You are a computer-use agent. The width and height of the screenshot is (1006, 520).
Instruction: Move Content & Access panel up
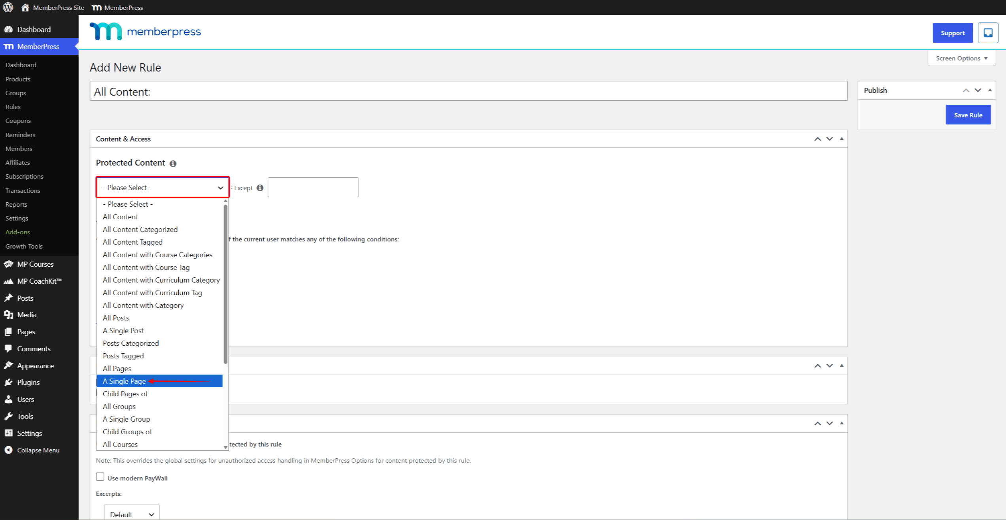pyautogui.click(x=817, y=139)
